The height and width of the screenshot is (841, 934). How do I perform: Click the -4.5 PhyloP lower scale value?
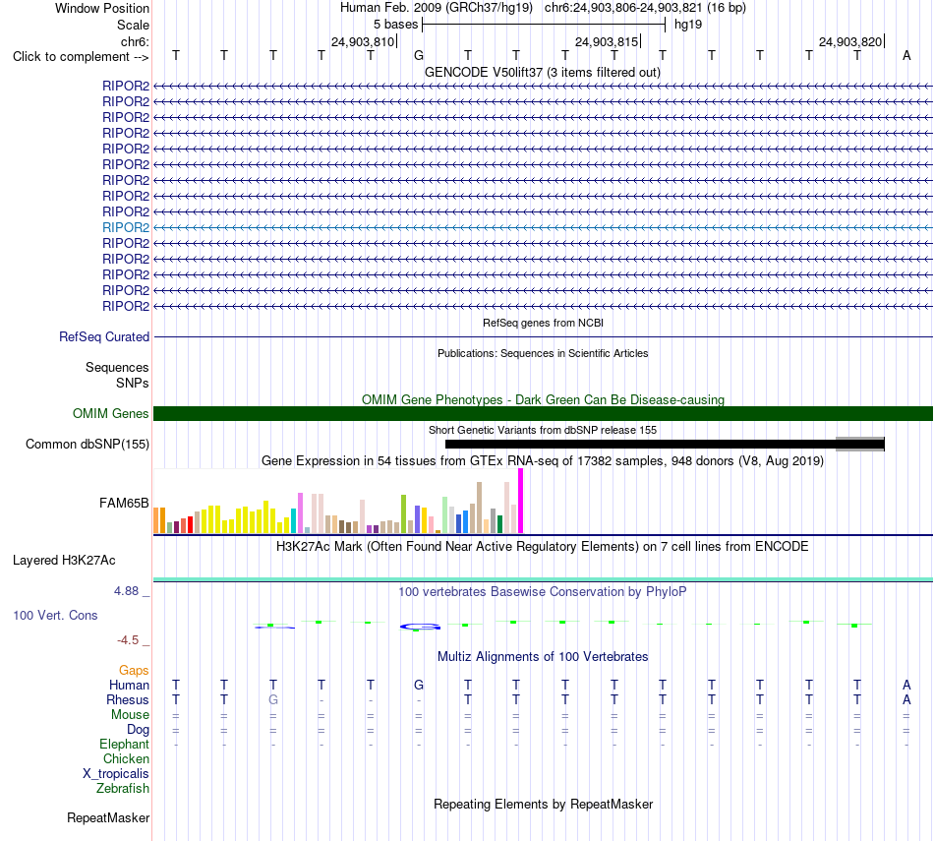[128, 640]
